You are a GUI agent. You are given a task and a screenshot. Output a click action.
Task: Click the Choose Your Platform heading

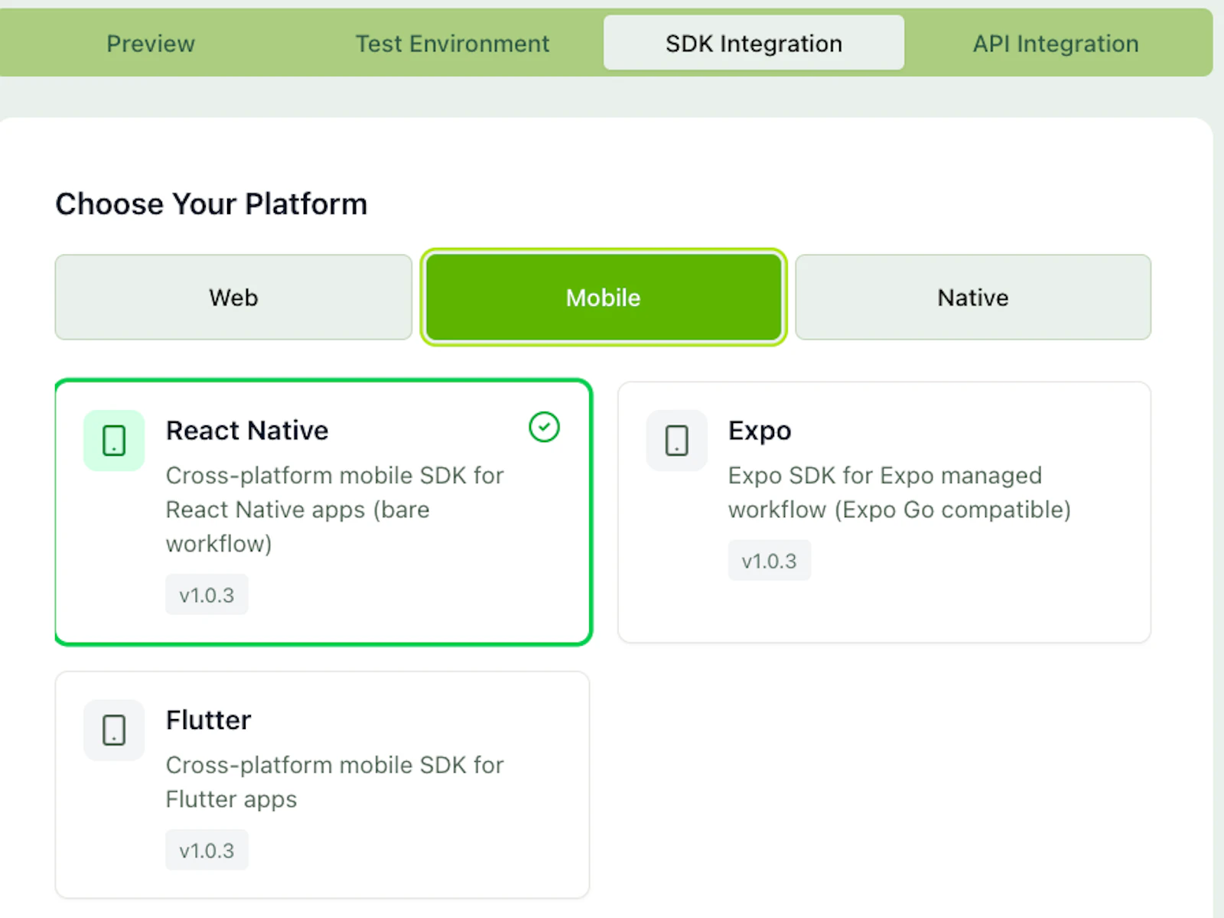pyautogui.click(x=211, y=204)
